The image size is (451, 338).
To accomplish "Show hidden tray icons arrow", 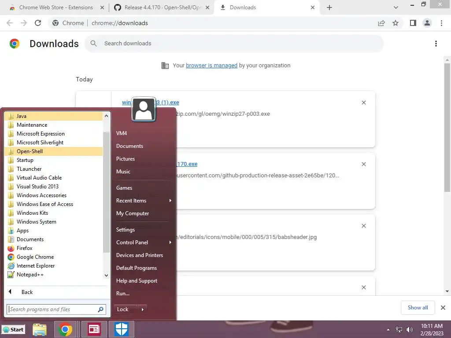I will point(388,330).
